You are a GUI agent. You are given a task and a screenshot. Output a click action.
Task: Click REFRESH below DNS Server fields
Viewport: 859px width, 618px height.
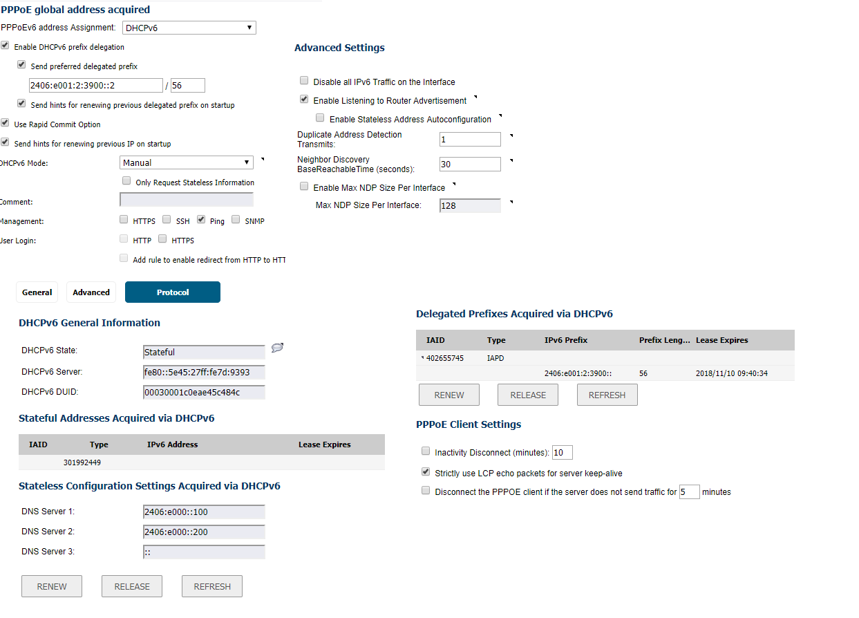coord(212,586)
